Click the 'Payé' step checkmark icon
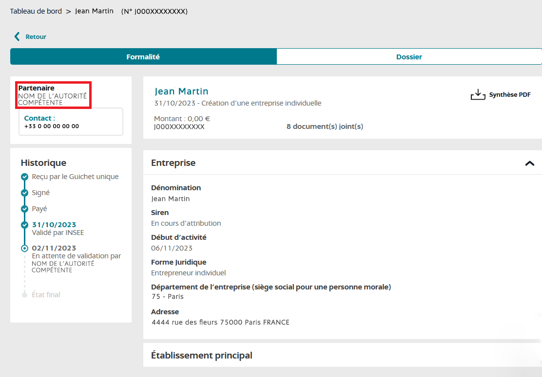 point(24,209)
